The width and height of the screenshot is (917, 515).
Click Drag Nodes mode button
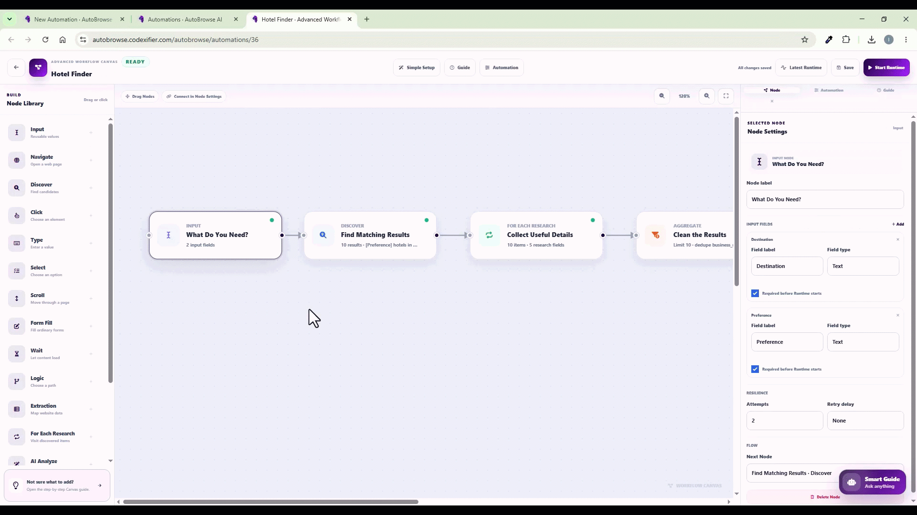[x=140, y=96]
